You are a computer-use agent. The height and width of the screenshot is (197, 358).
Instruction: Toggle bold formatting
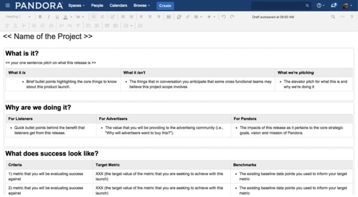40,17
